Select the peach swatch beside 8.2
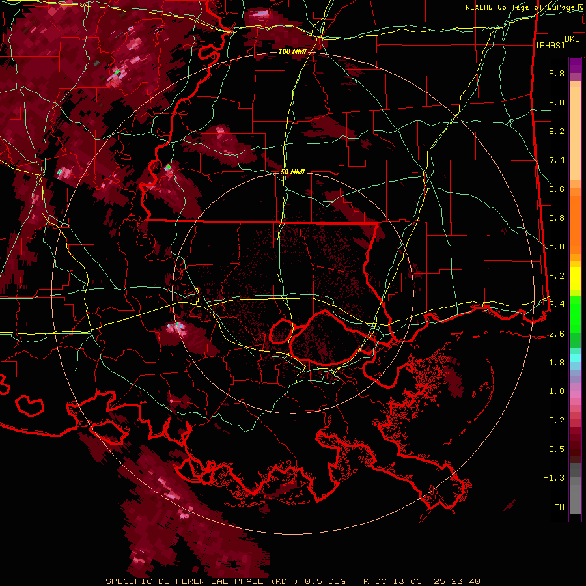 (575, 133)
